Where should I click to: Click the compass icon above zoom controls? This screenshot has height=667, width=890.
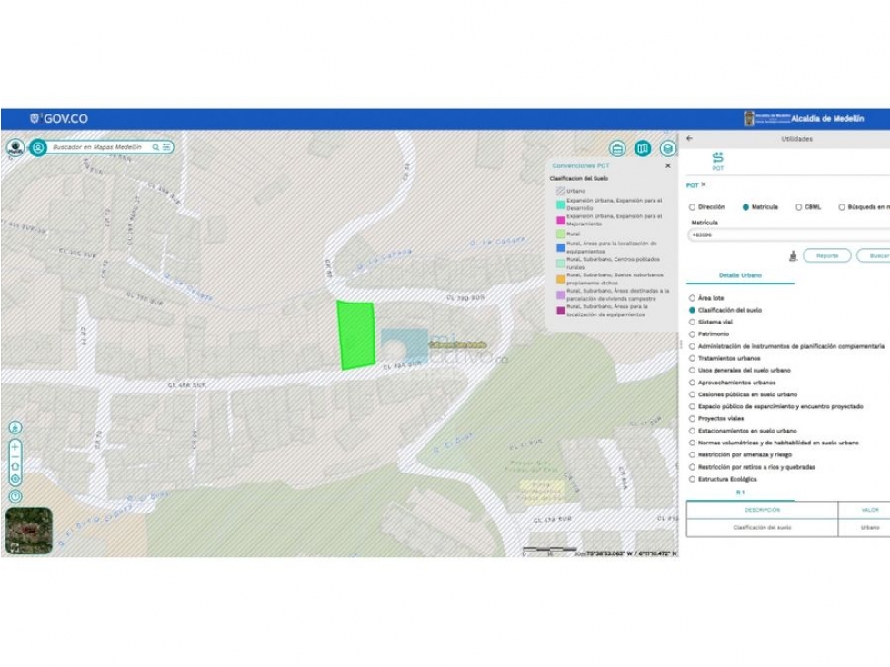click(15, 427)
